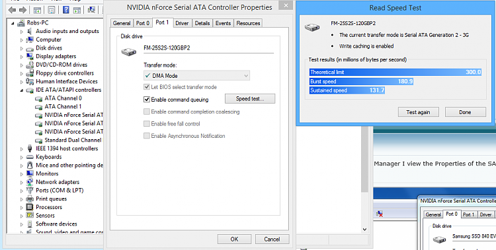
Task: Open the Properties toolbar icon
Action: coord(52,10)
